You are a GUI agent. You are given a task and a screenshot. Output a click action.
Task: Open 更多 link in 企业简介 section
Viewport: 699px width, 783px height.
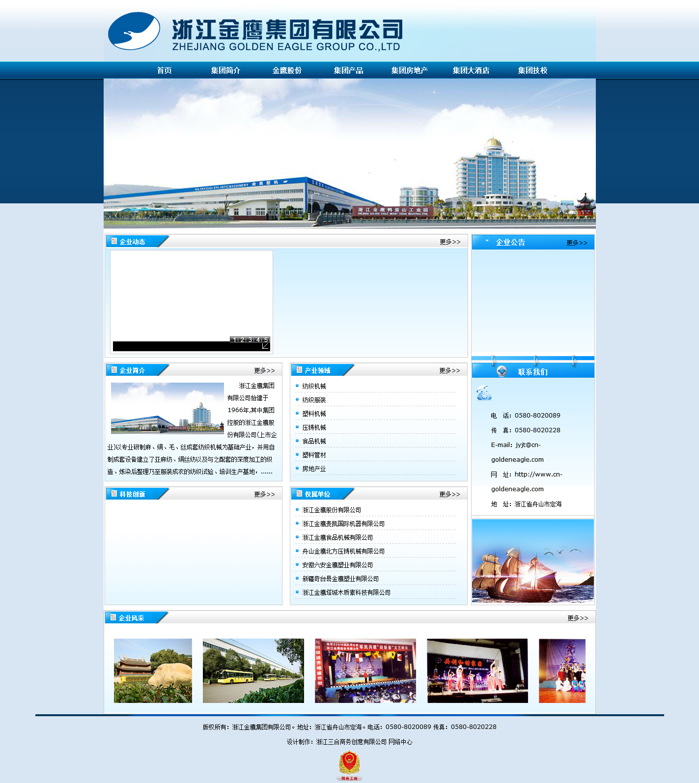click(265, 370)
